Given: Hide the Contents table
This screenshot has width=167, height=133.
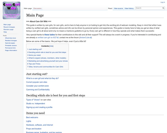Looking at the screenshot, I should point(51,46).
